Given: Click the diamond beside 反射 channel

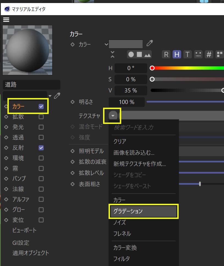Looking at the screenshot, I should pyautogui.click(x=6, y=148).
